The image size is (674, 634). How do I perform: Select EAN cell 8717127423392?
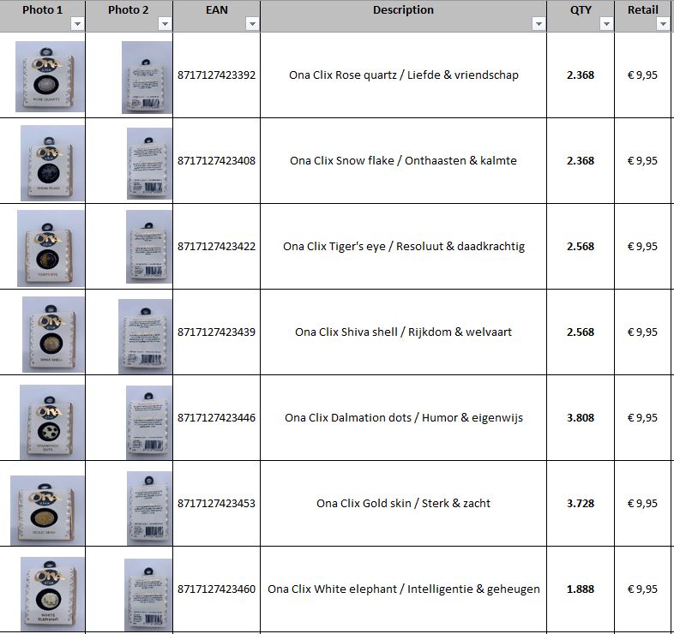point(217,75)
